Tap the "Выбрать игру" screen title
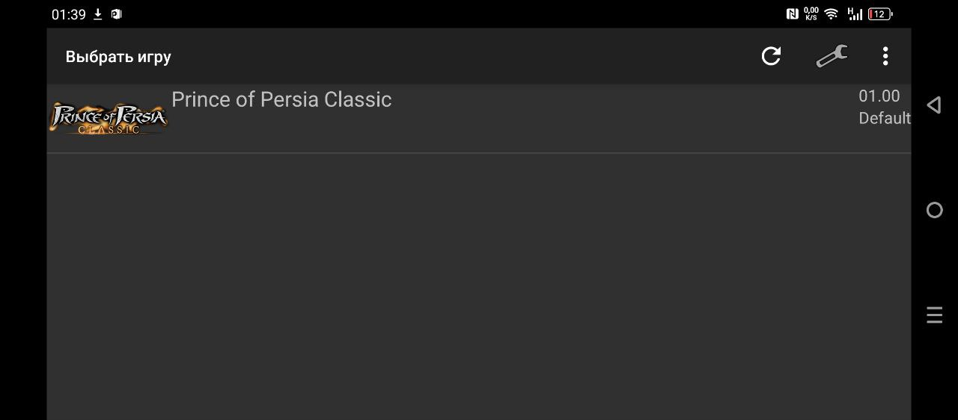This screenshot has height=420, width=958. pos(118,57)
